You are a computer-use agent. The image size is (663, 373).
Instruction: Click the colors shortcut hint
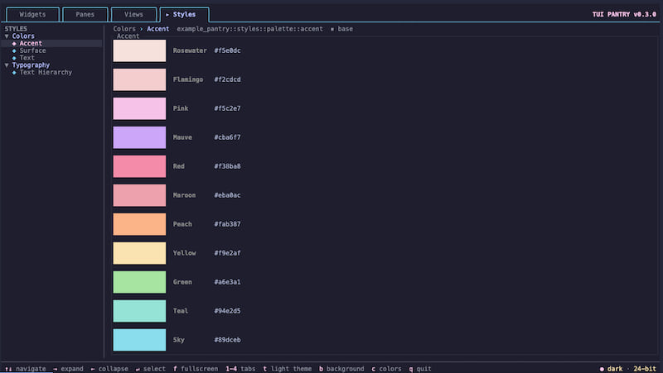click(x=386, y=369)
